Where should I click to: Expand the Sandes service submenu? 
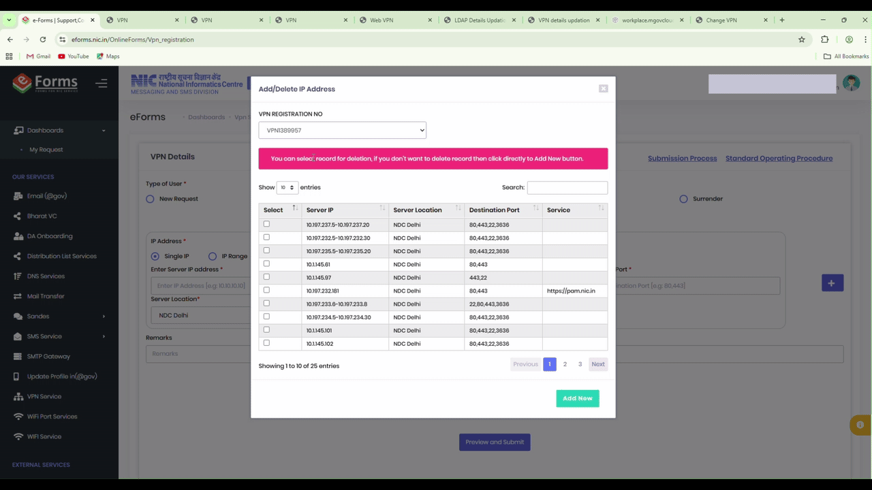pyautogui.click(x=37, y=316)
